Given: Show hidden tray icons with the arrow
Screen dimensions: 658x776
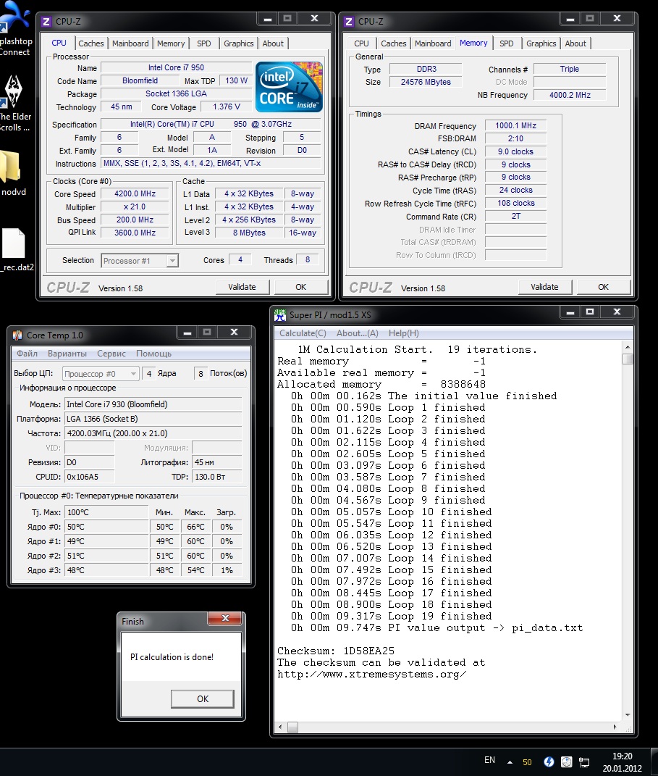Looking at the screenshot, I should 510,762.
